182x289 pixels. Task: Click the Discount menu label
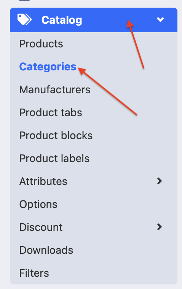coord(41,227)
